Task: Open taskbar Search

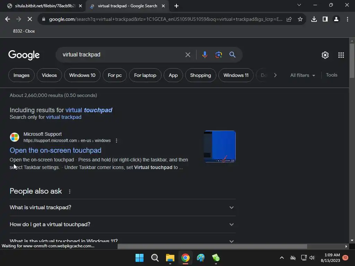Action: [155, 258]
